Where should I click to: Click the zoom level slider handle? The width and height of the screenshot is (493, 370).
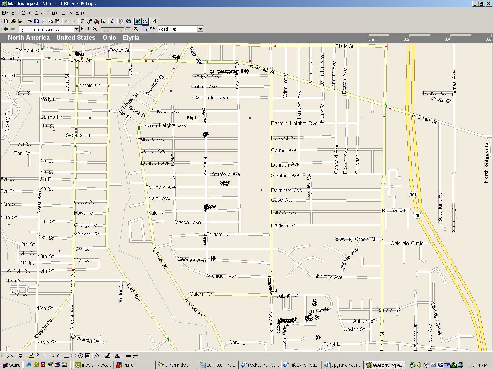(126, 28)
